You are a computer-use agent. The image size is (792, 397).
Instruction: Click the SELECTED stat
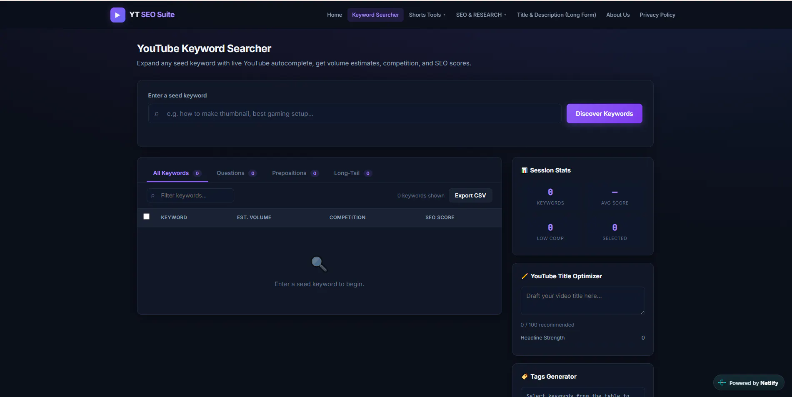(x=615, y=232)
